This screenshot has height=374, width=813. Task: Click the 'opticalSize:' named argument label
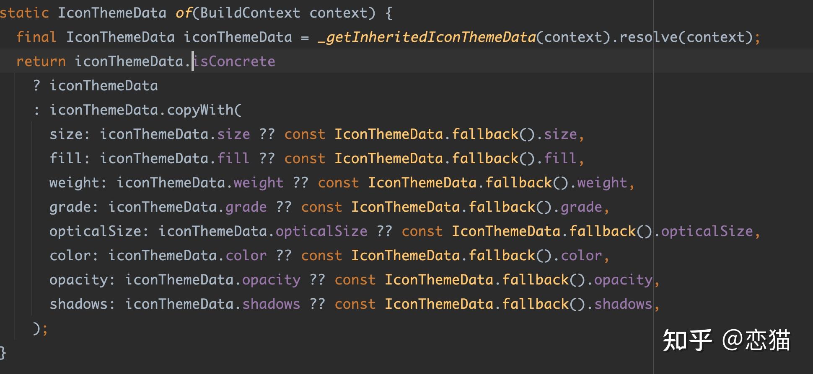pos(98,231)
